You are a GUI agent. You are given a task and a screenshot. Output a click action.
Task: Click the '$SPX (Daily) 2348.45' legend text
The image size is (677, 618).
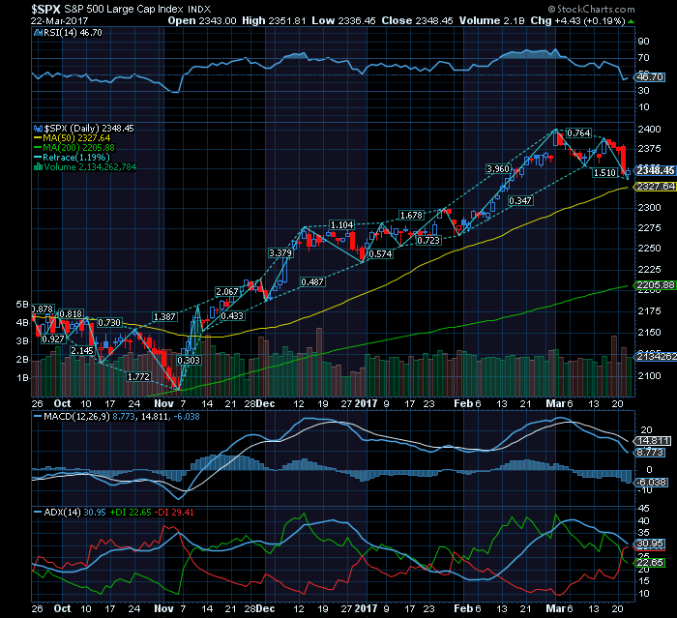[x=89, y=129]
